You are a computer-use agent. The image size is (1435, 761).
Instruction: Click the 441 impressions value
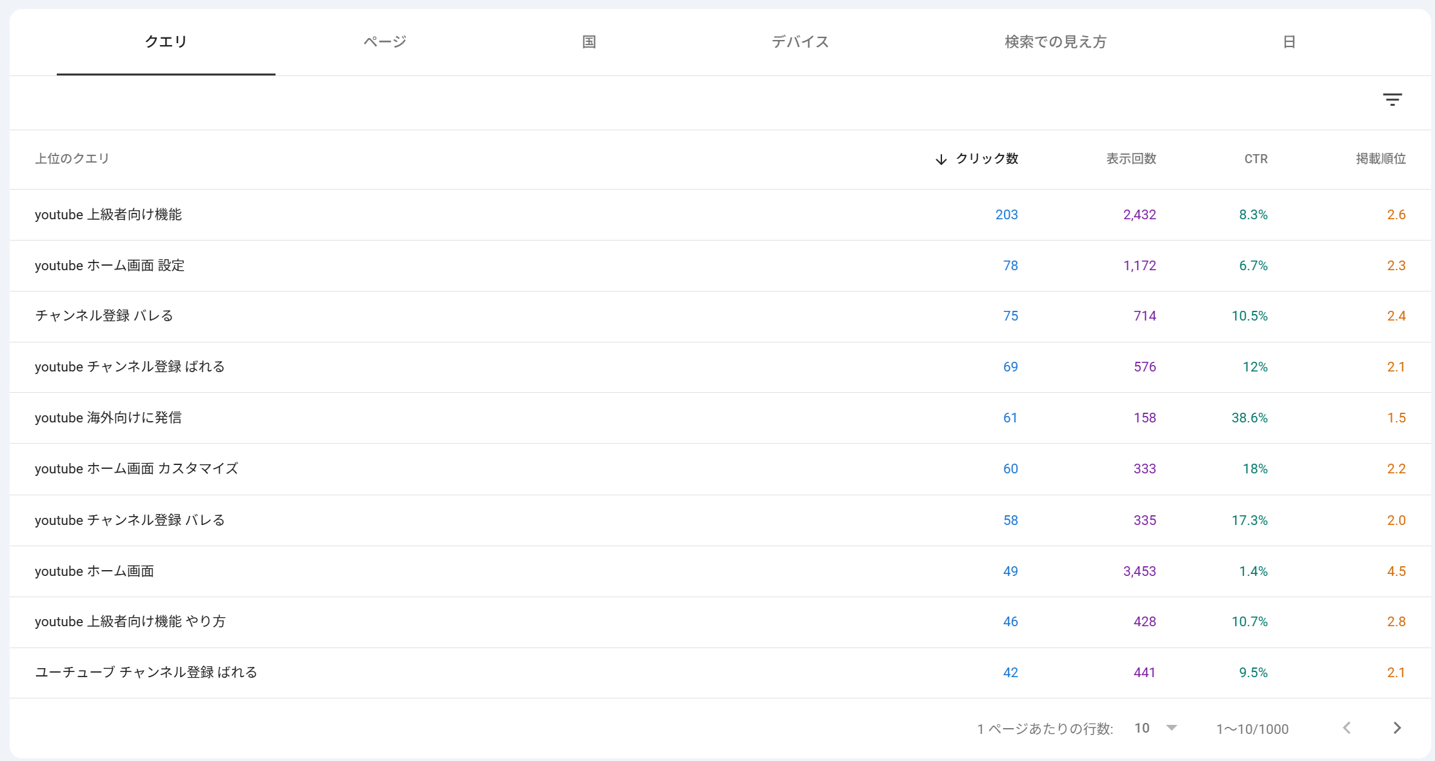tap(1145, 673)
